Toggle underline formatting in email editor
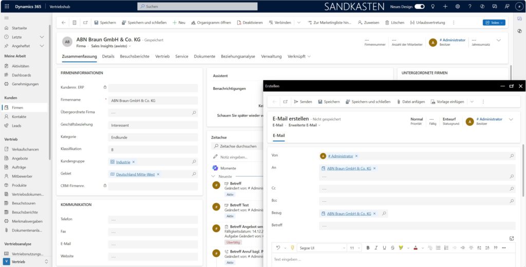The image size is (526, 267). [384, 248]
